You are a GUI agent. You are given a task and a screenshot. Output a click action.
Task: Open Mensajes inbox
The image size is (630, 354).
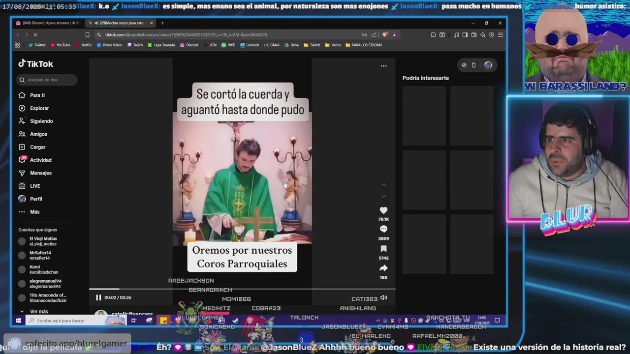pos(35,173)
